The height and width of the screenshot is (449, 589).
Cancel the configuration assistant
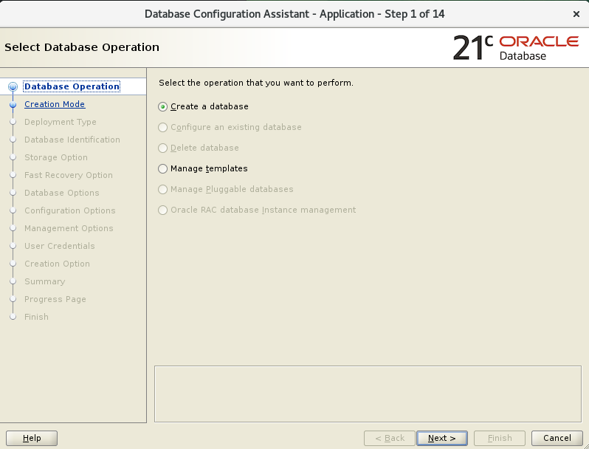[x=557, y=438]
